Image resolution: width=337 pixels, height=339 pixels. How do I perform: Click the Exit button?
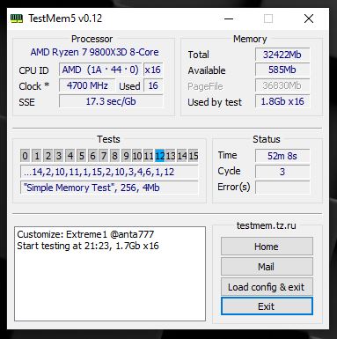coord(267,306)
